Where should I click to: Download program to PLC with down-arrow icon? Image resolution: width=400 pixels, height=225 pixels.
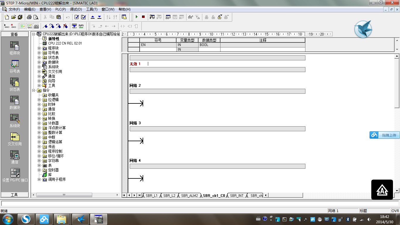[x=99, y=17]
